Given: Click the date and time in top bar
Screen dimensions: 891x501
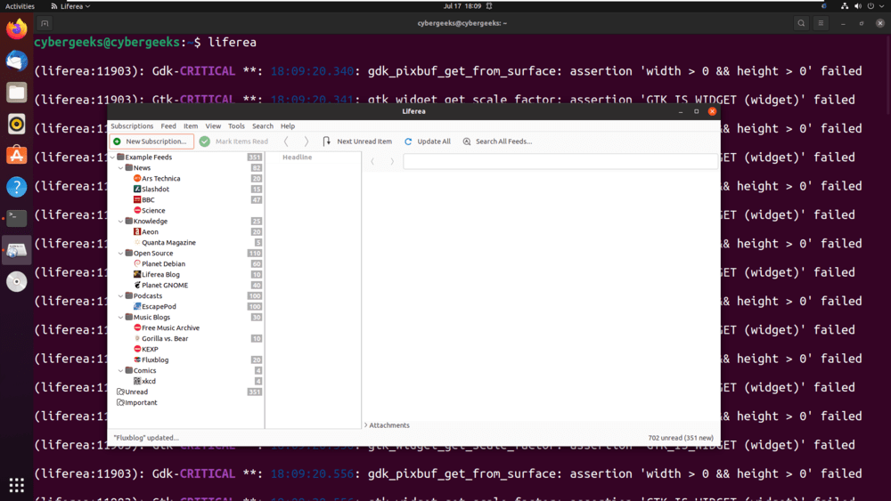Looking at the screenshot, I should [x=462, y=6].
